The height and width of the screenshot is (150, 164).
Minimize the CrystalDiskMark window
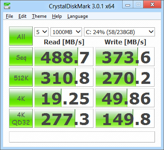(128, 5)
